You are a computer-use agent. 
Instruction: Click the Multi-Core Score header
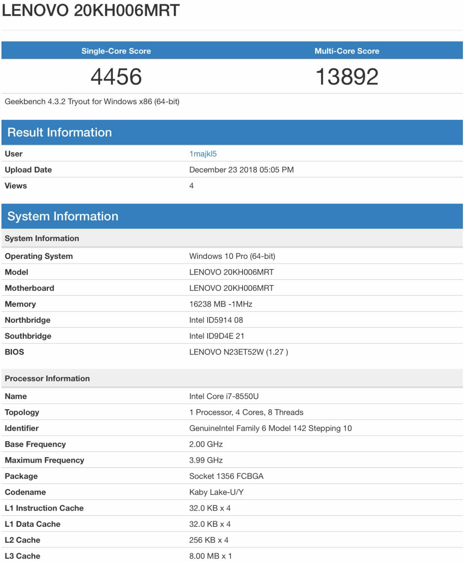click(347, 51)
